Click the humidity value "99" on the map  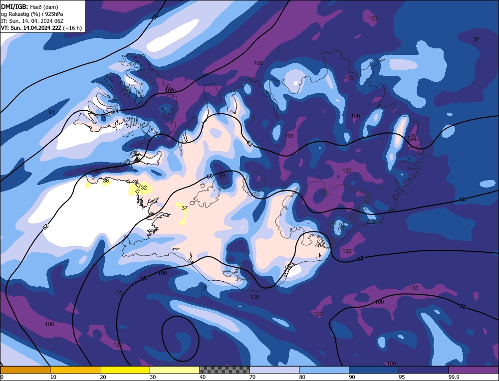point(222,176)
